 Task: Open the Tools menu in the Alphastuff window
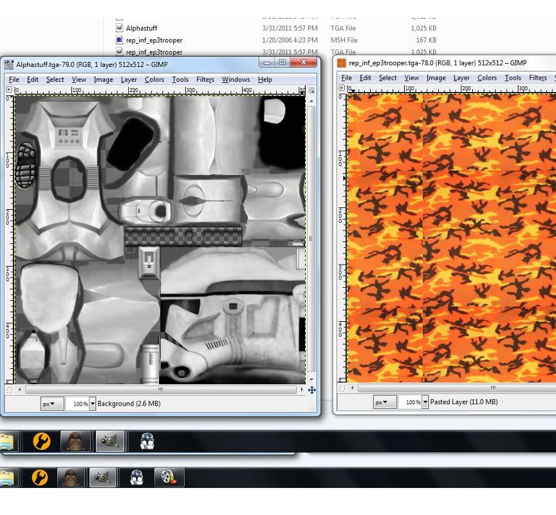180,79
